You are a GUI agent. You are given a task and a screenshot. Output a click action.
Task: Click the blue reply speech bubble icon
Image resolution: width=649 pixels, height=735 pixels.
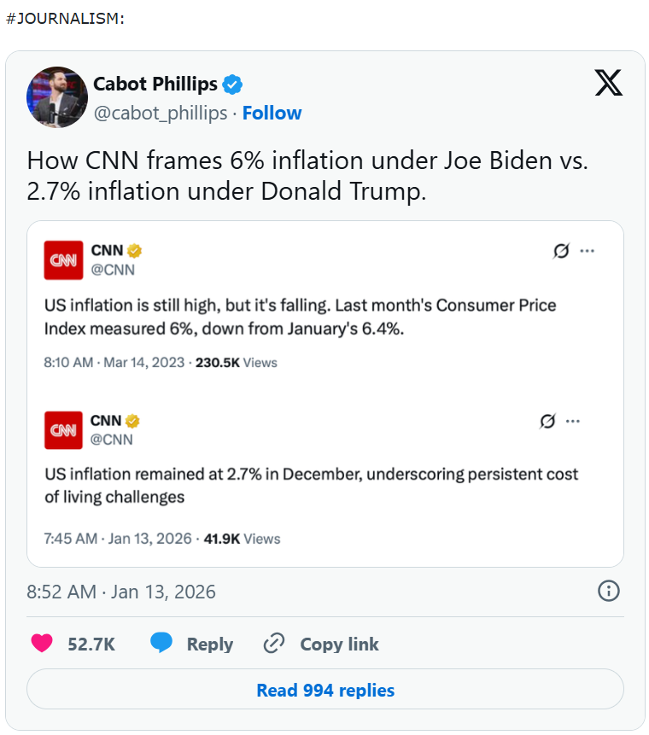coord(161,644)
